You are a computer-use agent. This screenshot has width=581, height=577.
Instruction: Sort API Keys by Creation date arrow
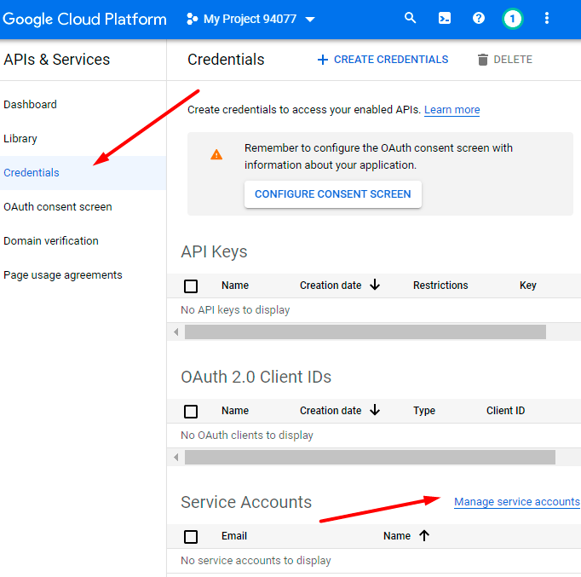click(375, 286)
